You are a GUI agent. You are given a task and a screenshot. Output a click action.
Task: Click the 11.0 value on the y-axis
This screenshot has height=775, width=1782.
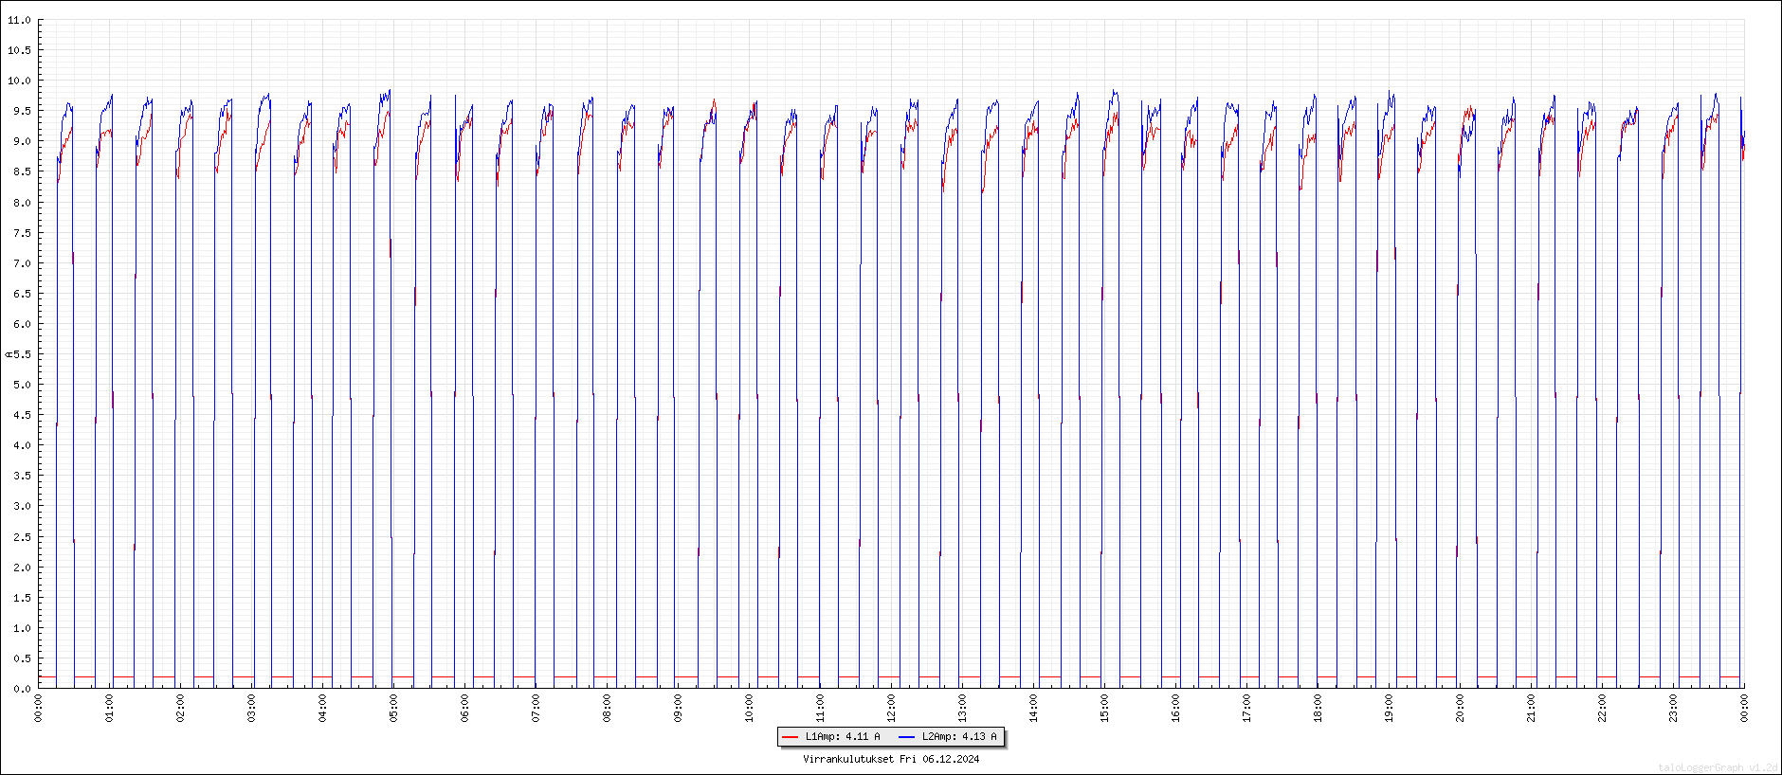(19, 20)
